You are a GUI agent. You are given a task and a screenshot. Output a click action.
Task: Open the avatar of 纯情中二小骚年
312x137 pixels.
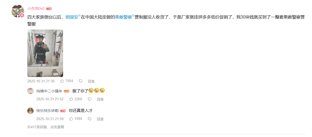point(30,91)
